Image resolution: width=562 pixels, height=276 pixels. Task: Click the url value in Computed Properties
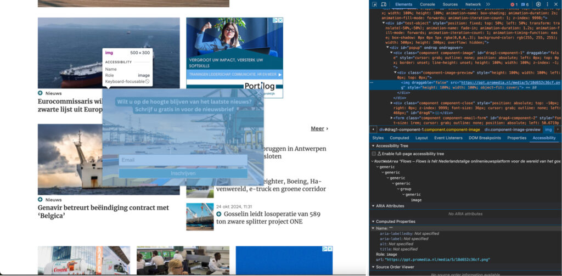point(437,260)
